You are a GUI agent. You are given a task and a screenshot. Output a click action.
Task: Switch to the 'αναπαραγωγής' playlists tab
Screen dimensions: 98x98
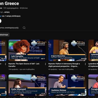(9, 28)
